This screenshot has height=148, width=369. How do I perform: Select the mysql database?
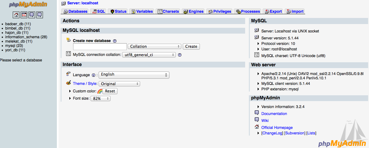[10, 46]
